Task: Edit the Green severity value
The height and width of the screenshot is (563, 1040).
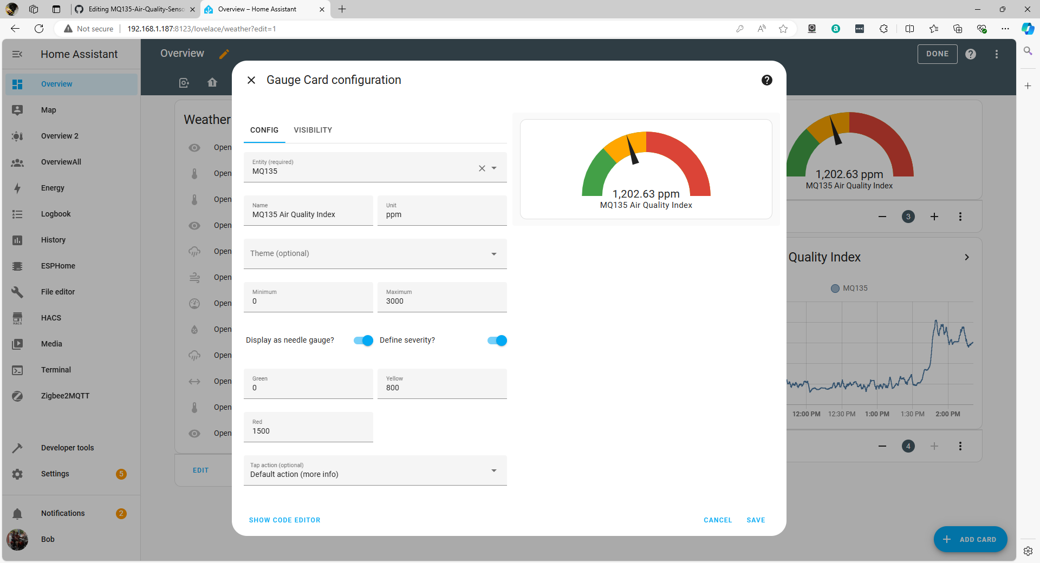Action: 308,384
